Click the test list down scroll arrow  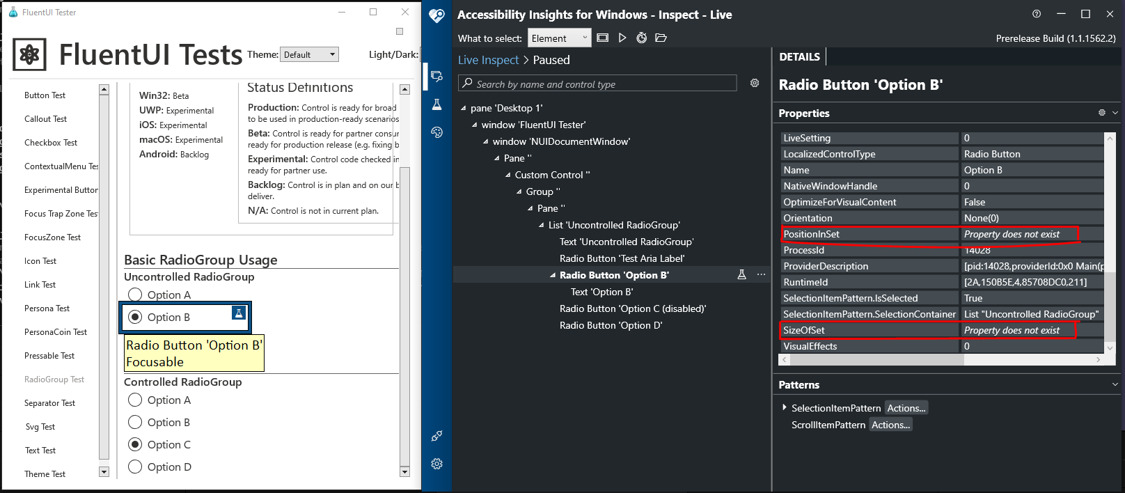[x=104, y=471]
